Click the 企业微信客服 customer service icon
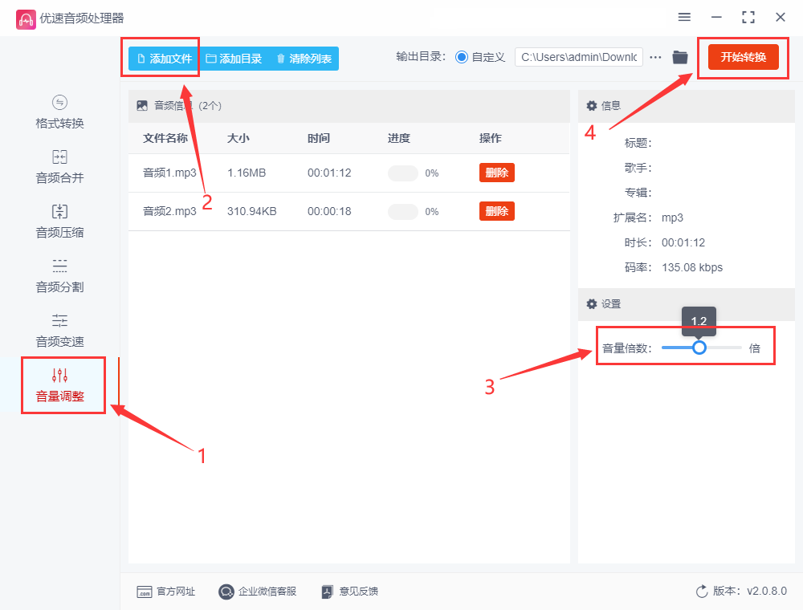The height and width of the screenshot is (610, 803). point(226,592)
